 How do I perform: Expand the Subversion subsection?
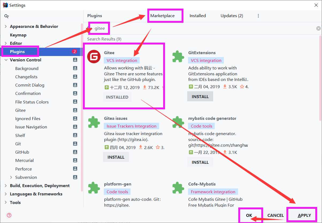pos(11,177)
